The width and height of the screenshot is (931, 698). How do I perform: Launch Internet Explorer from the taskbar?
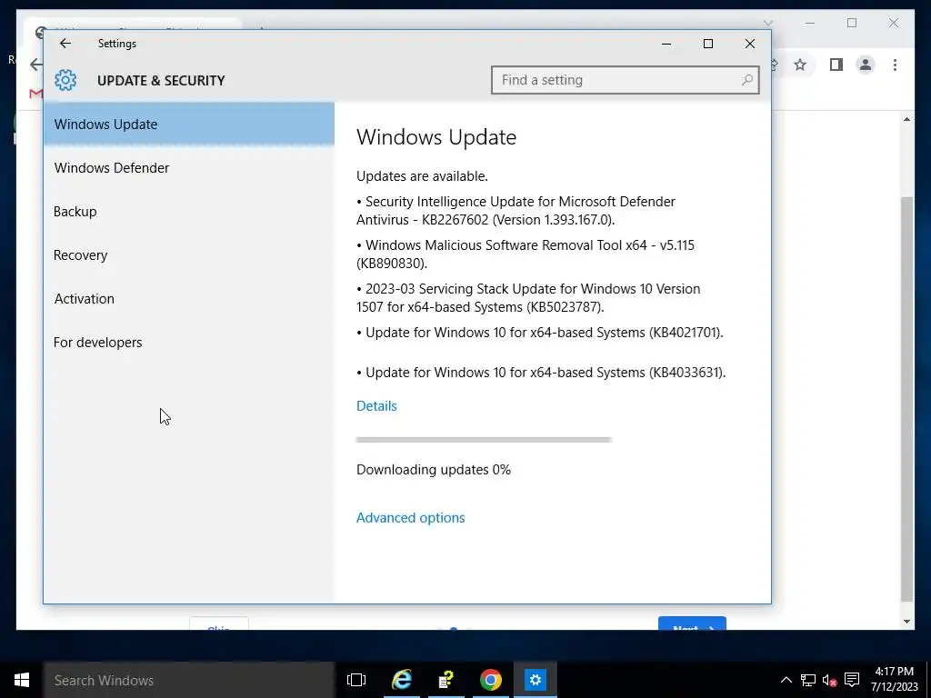coord(402,680)
